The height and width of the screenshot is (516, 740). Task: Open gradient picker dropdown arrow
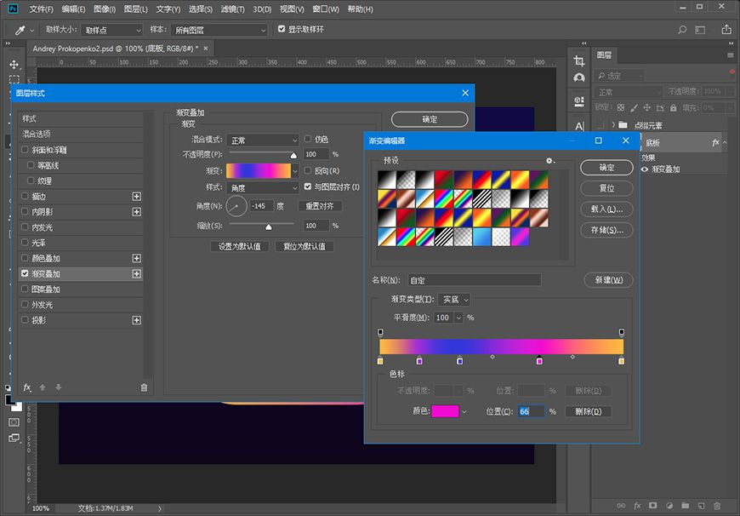(x=295, y=170)
